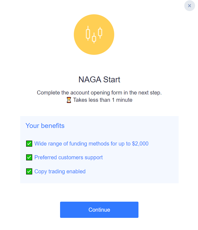The width and height of the screenshot is (198, 230).
Task: Click the Copy trading enabled text
Action: [x=60, y=171]
